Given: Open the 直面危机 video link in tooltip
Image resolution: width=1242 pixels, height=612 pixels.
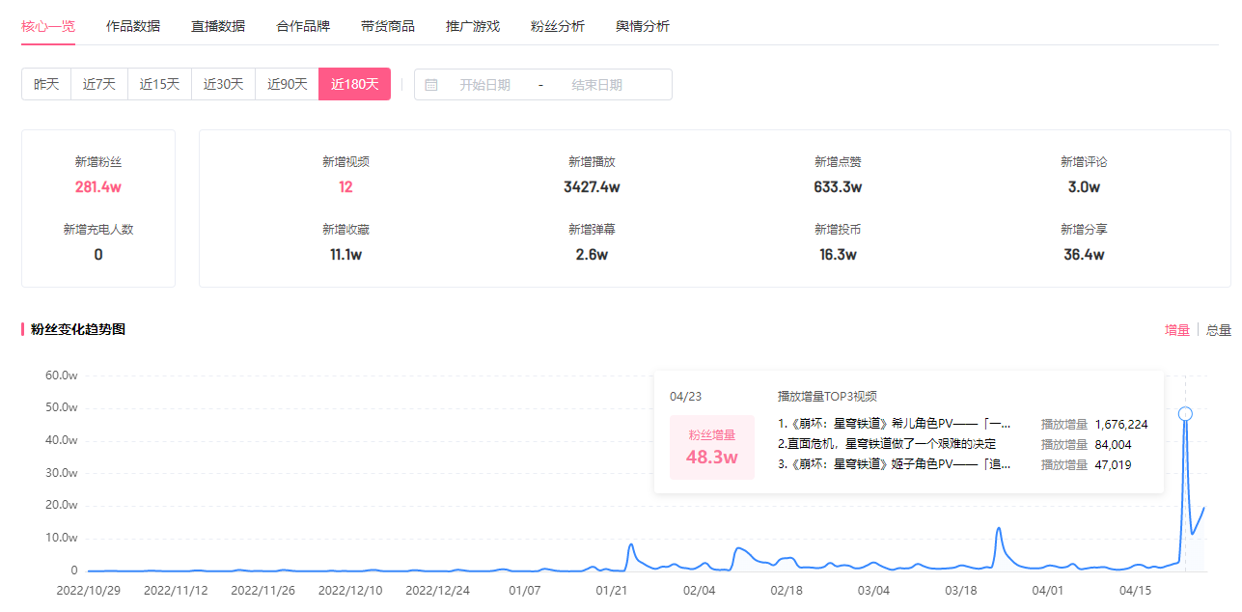Looking at the screenshot, I should pyautogui.click(x=887, y=444).
